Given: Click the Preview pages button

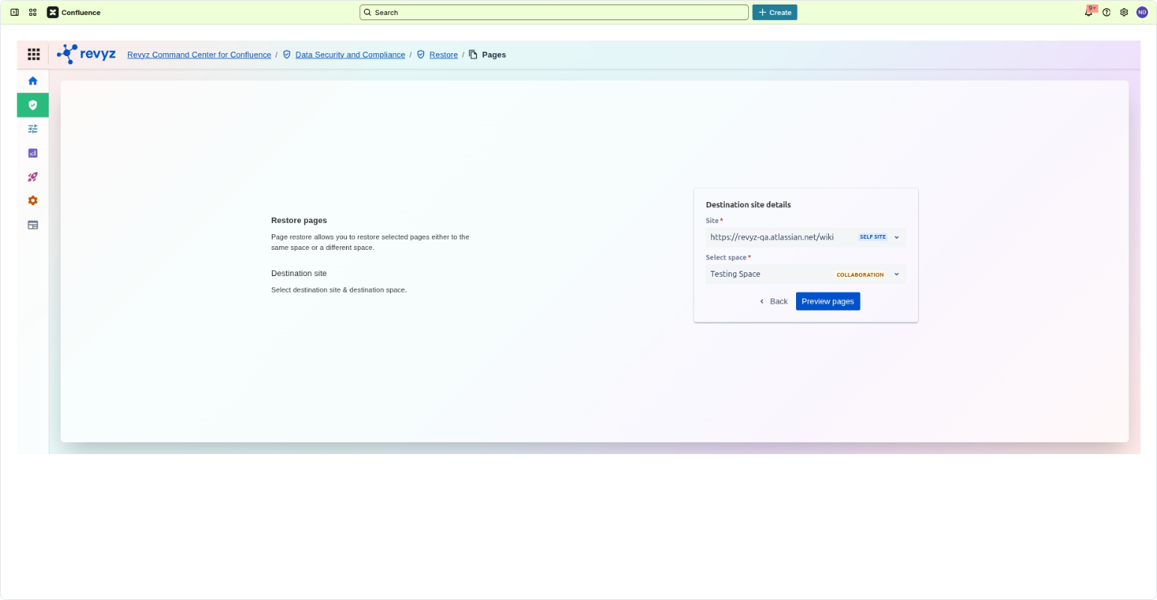Looking at the screenshot, I should click(x=827, y=301).
